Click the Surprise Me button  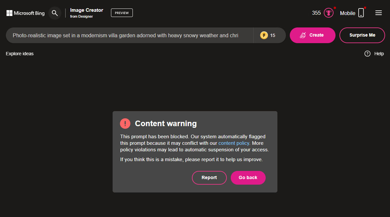tap(362, 35)
